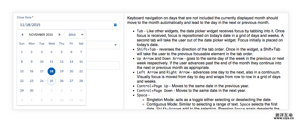Viewport: 301px width, 122px height.
Task: Select day 22 in the calendar
Action: [x=22, y=81]
